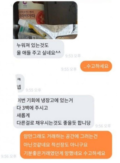Screen dimensions: 120x163
Task: Select the line 누워져 있는것도
Action: [x=32, y=45]
